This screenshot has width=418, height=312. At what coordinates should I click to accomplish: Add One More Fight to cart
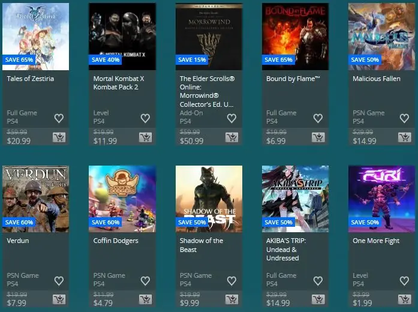404,299
